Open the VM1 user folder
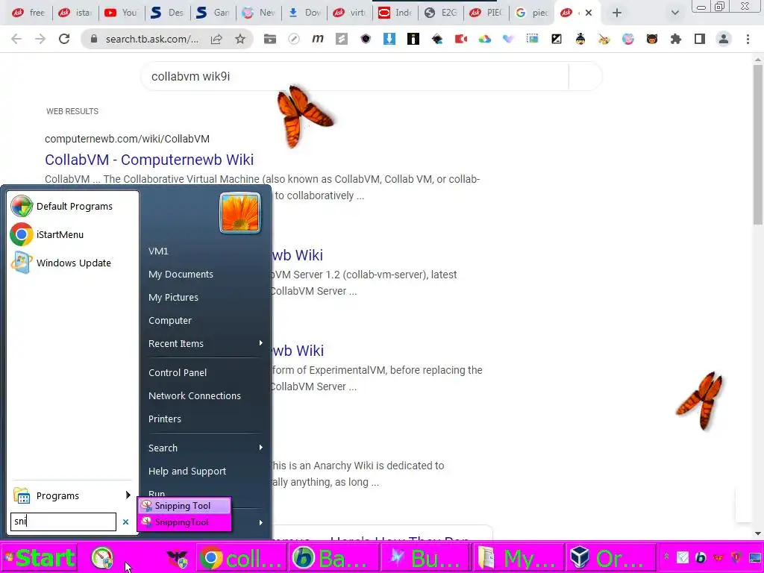Image resolution: width=764 pixels, height=573 pixels. (x=158, y=251)
